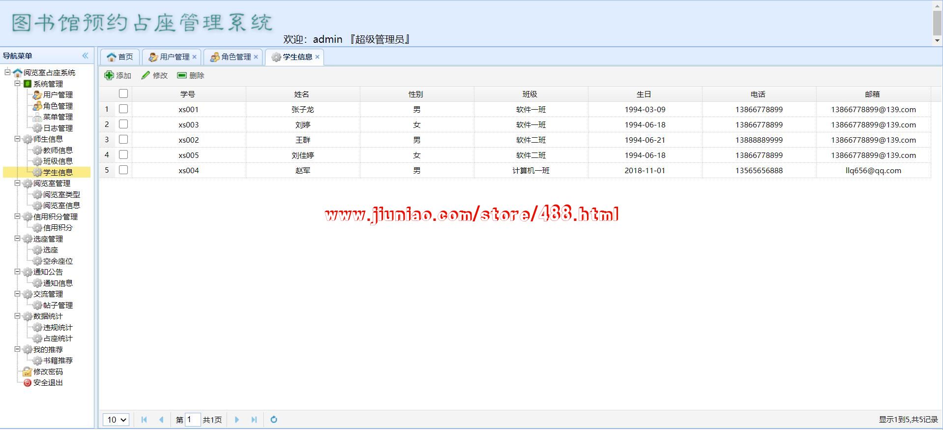The height and width of the screenshot is (430, 943).
Task: Open 通知信息 in the navigation tree
Action: pos(58,283)
